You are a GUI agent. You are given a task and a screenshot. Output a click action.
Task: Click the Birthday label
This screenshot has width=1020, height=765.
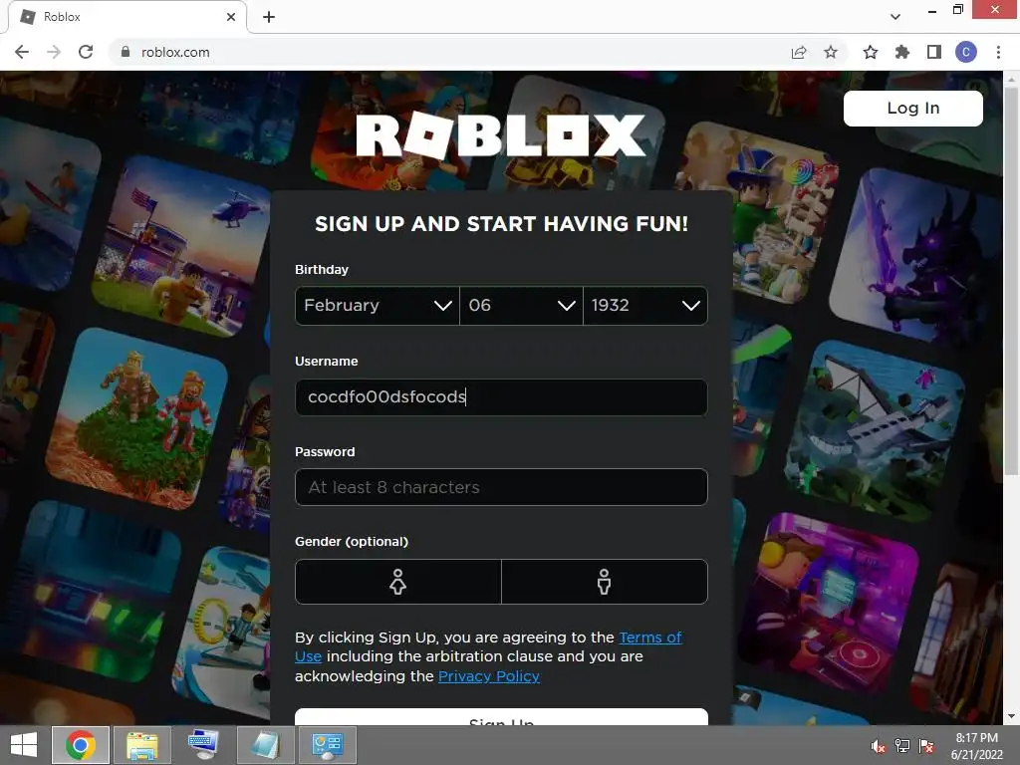(x=322, y=269)
